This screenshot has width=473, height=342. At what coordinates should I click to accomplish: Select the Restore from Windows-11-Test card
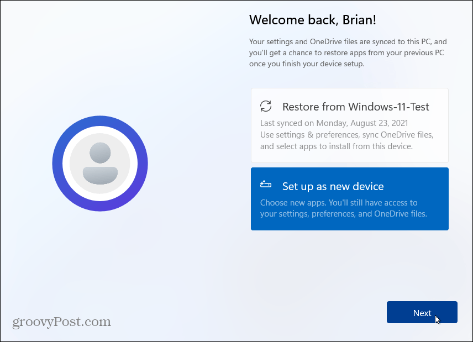(x=350, y=125)
